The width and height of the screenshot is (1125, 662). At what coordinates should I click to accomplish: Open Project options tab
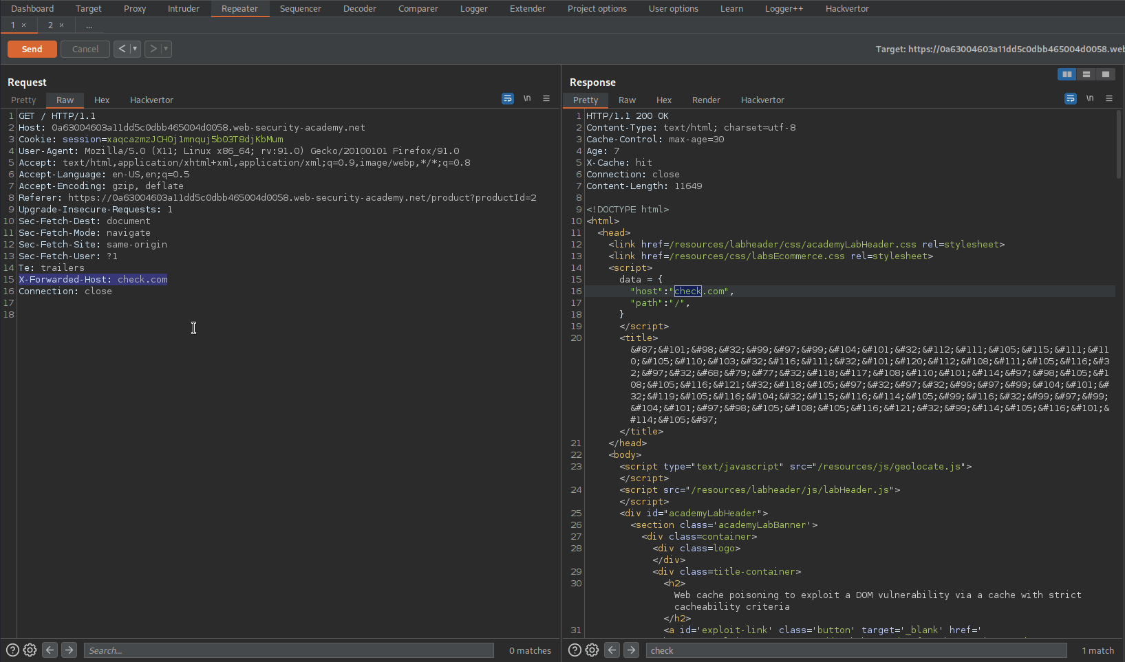tap(597, 8)
